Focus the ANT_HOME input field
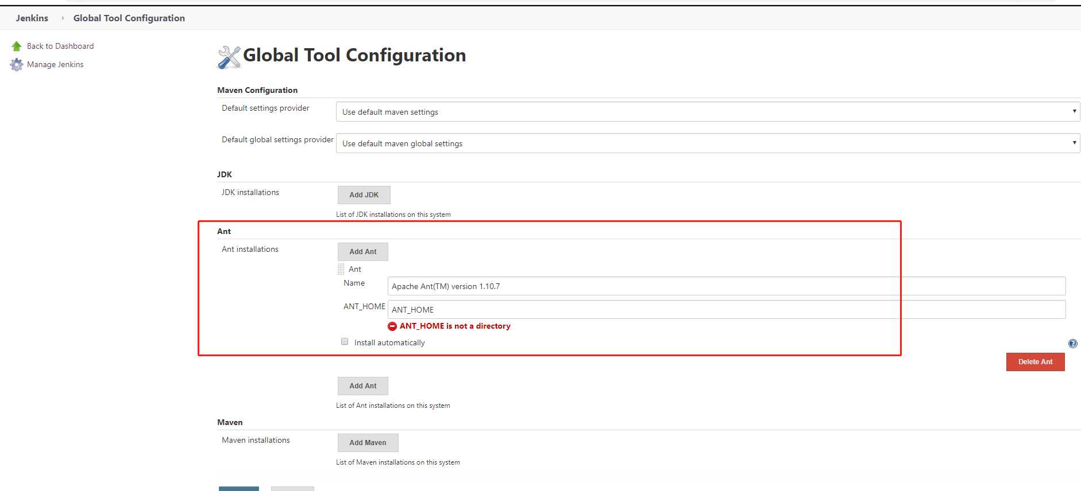1081x491 pixels. coord(727,310)
